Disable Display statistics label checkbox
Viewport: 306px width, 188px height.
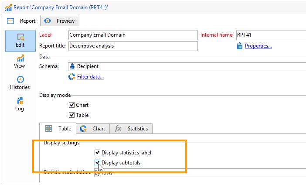[x=97, y=153]
